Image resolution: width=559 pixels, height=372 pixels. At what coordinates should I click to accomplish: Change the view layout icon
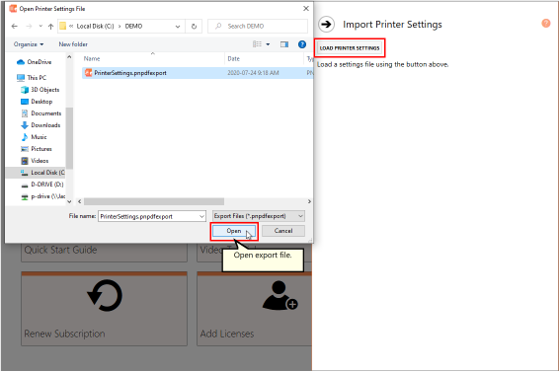pos(257,44)
